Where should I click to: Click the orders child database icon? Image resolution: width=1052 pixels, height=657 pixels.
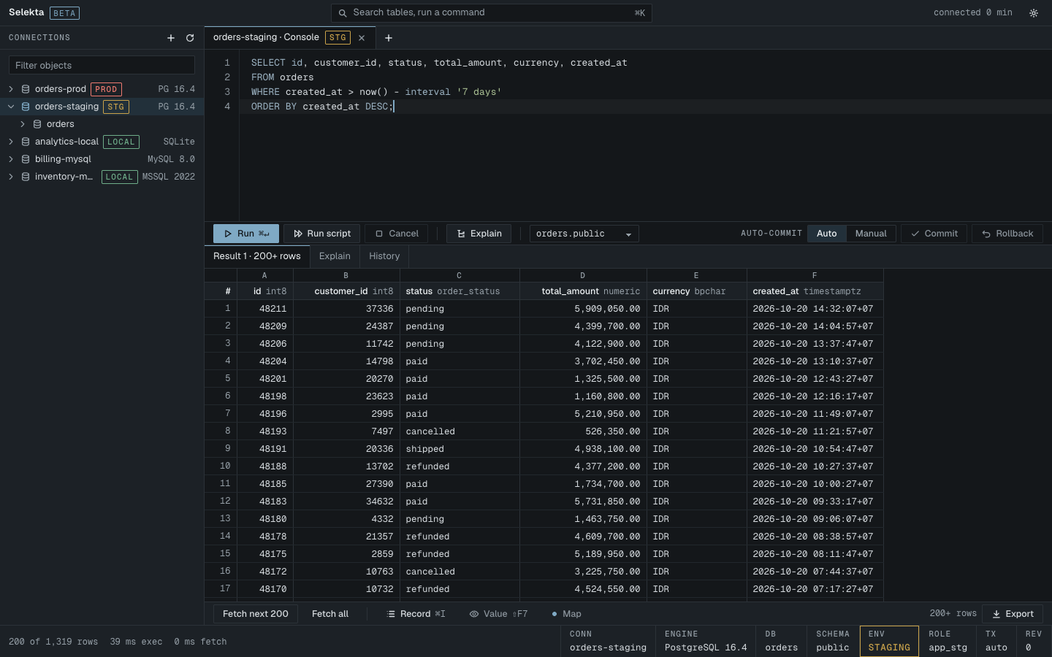37,124
